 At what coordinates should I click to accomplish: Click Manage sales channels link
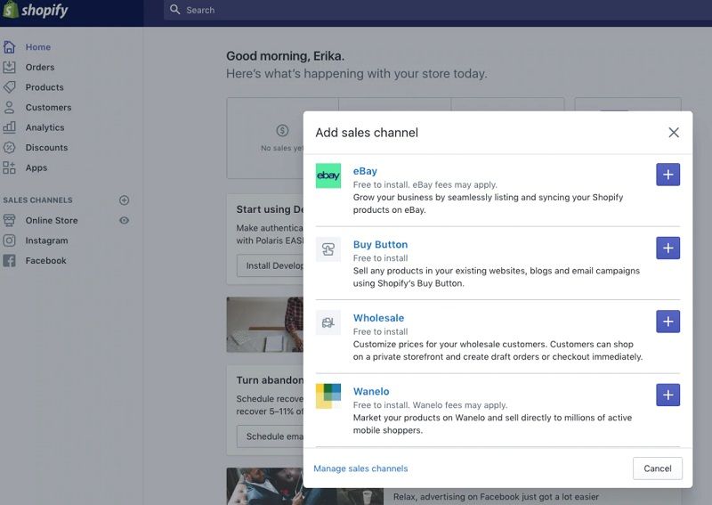[x=360, y=468]
